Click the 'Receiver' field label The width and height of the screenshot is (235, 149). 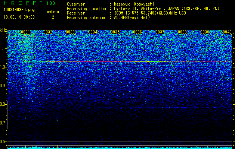76,13
